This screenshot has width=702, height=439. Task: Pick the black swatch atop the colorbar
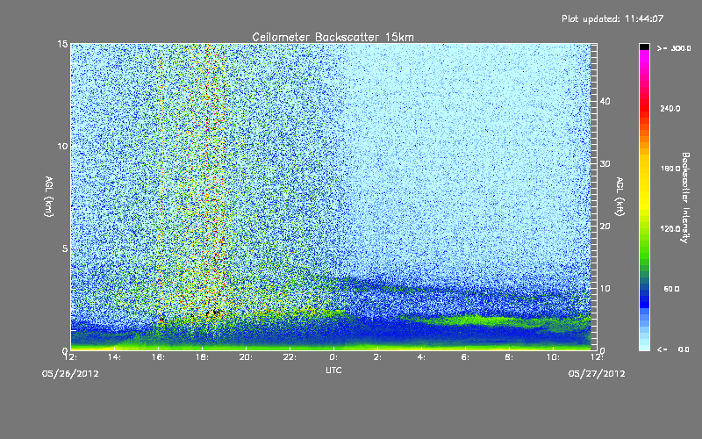pyautogui.click(x=644, y=47)
